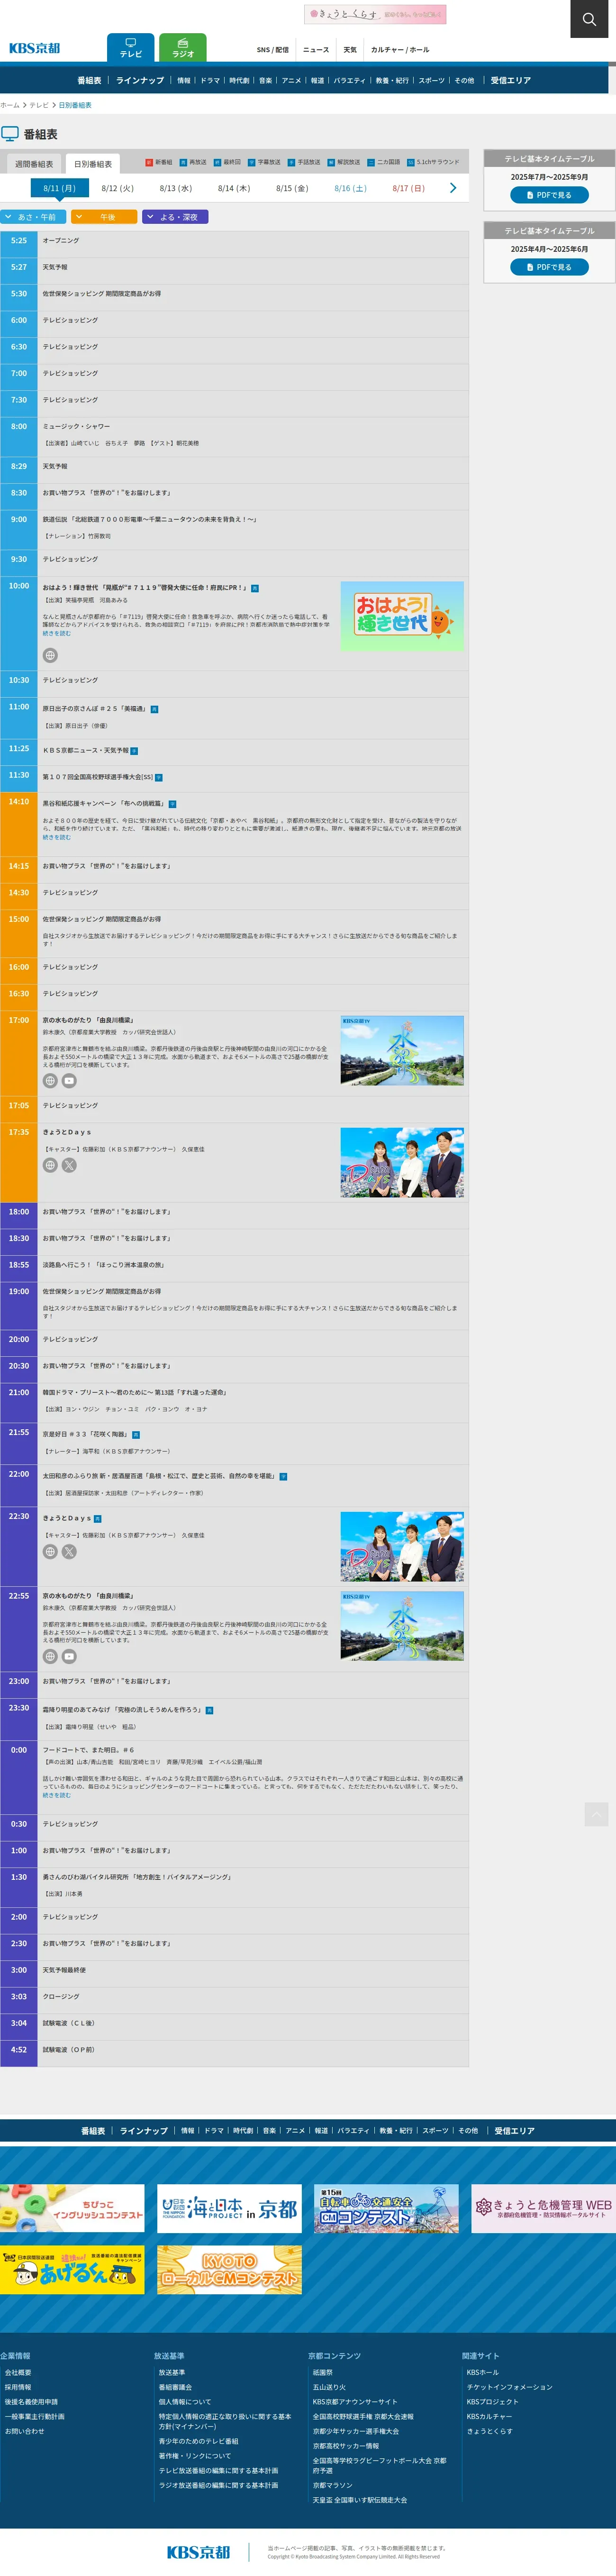
Task: Open PDFで見る for 2025年7月〜2025年9月 timetable
Action: coord(549,195)
